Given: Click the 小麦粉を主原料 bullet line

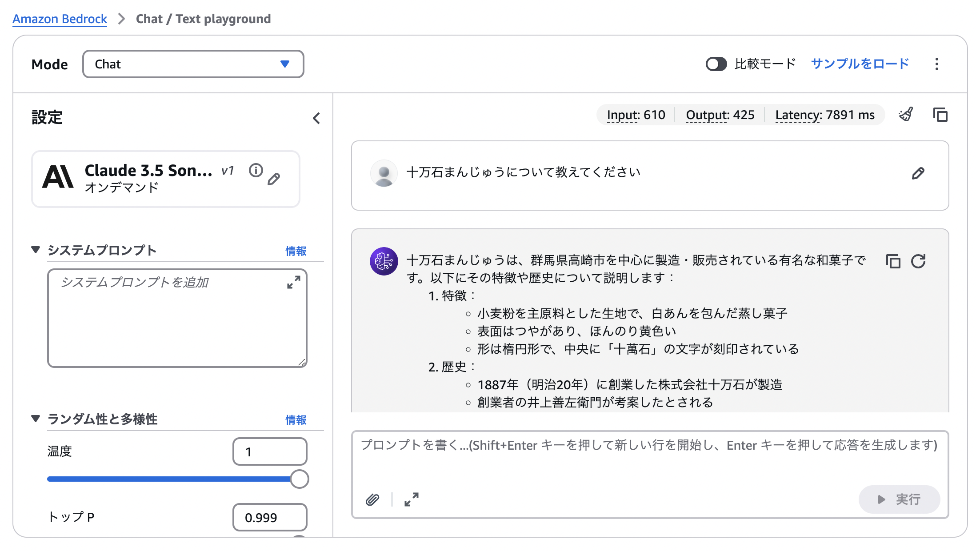Looking at the screenshot, I should click(632, 313).
